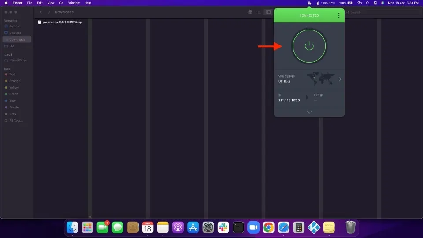Select the Orange tag
Image resolution: width=423 pixels, height=238 pixels.
[15, 81]
